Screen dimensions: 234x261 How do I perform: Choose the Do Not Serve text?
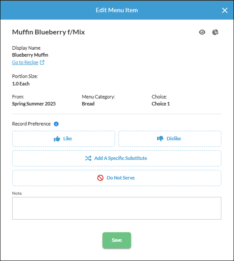pos(121,178)
